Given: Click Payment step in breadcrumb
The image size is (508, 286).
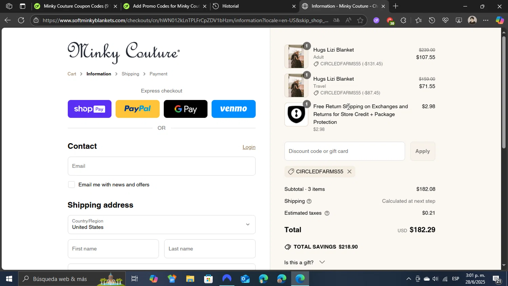Looking at the screenshot, I should (x=158, y=74).
